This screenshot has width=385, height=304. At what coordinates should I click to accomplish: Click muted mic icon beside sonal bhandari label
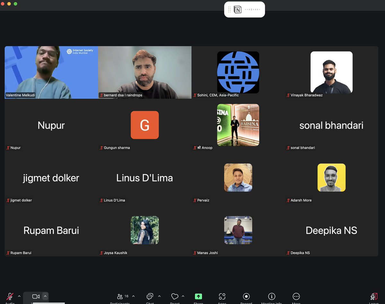pyautogui.click(x=288, y=148)
